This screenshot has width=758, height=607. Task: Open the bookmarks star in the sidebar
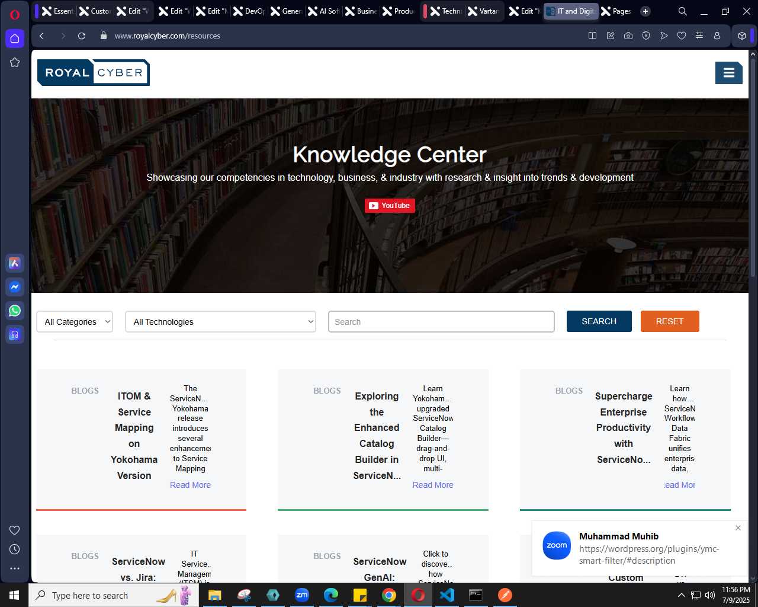pos(15,62)
